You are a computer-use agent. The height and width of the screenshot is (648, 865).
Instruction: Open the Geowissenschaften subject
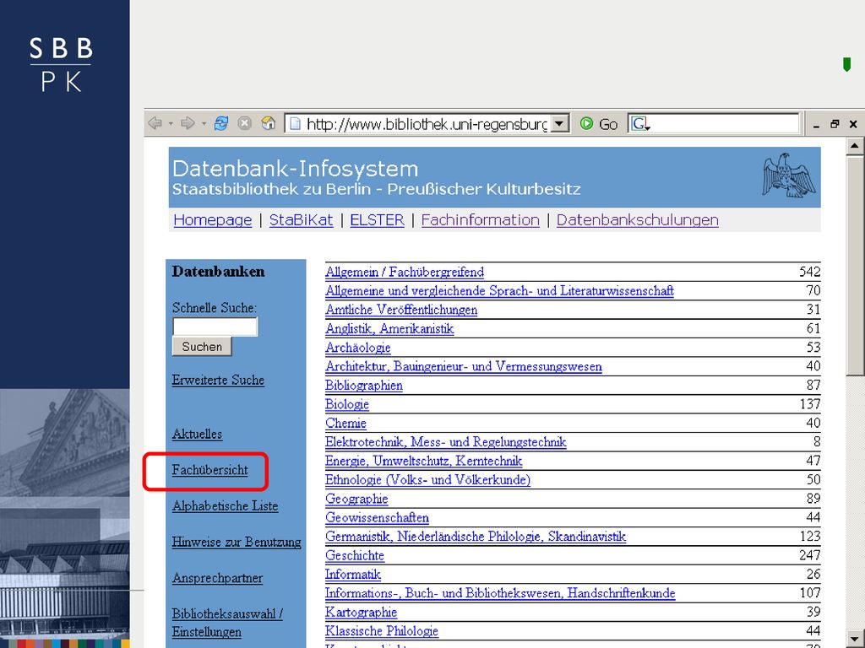tap(378, 517)
